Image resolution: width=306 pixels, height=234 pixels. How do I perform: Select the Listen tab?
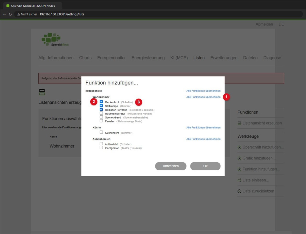click(199, 58)
